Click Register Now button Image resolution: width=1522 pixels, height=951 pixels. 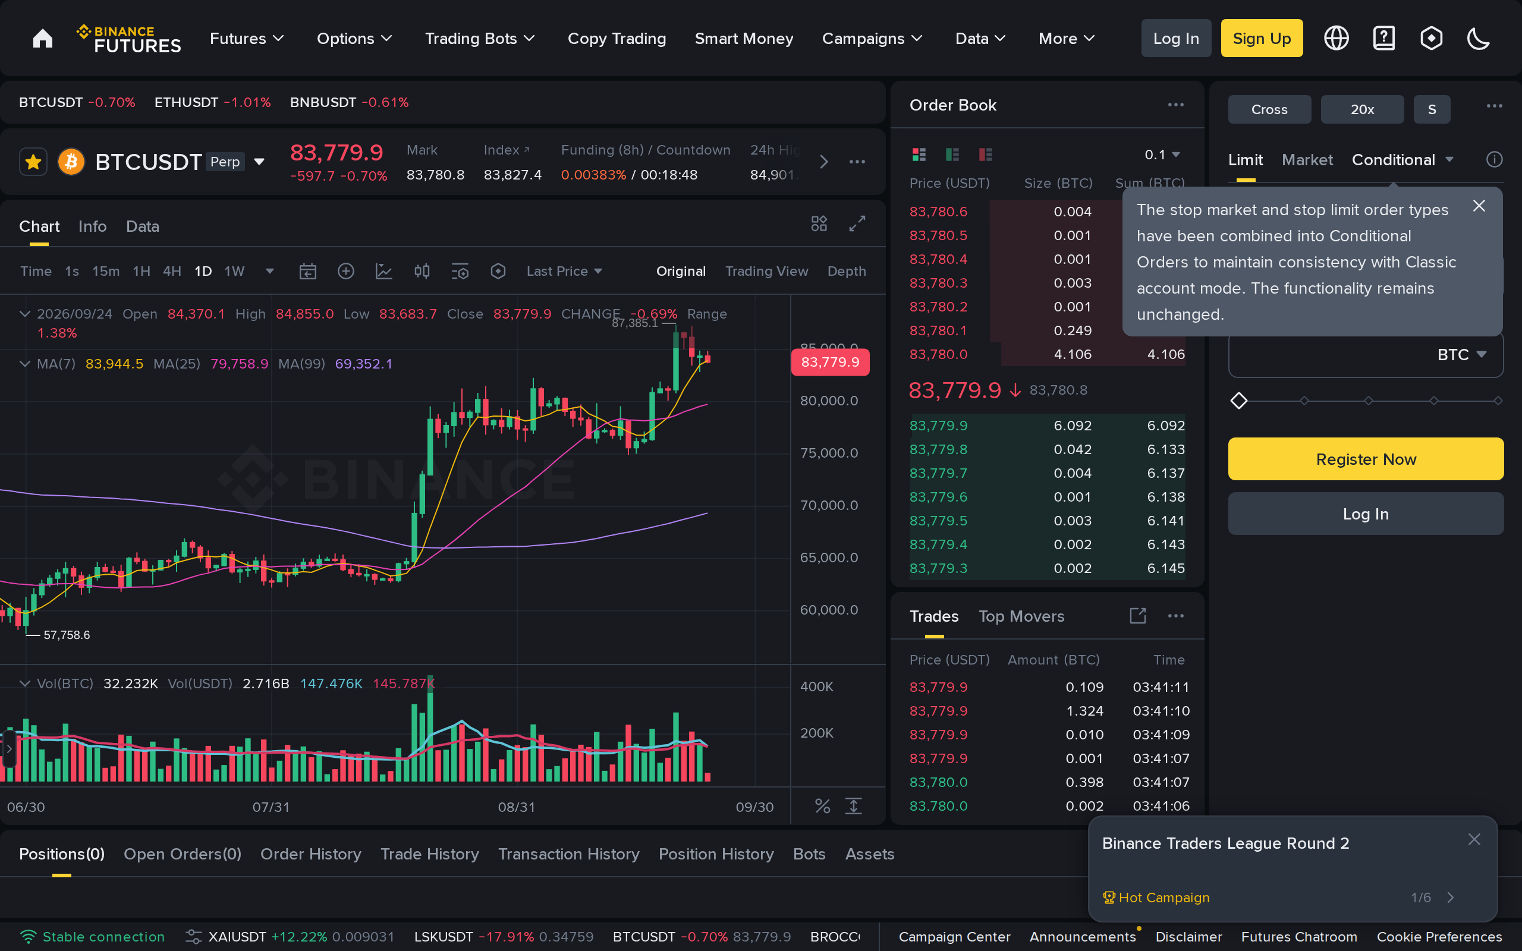1366,459
